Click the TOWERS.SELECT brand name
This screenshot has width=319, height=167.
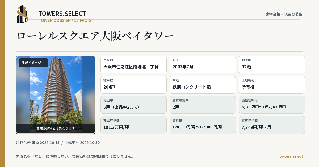click(62, 14)
